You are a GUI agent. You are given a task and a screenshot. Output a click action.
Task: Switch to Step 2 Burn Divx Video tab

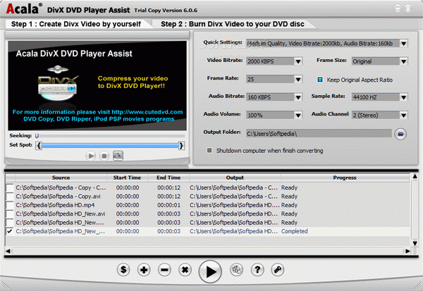[233, 24]
